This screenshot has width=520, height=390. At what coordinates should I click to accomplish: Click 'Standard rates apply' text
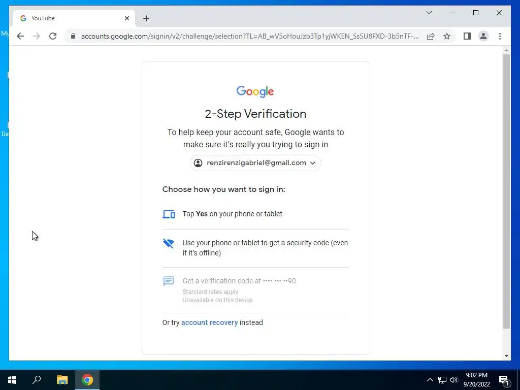(210, 292)
